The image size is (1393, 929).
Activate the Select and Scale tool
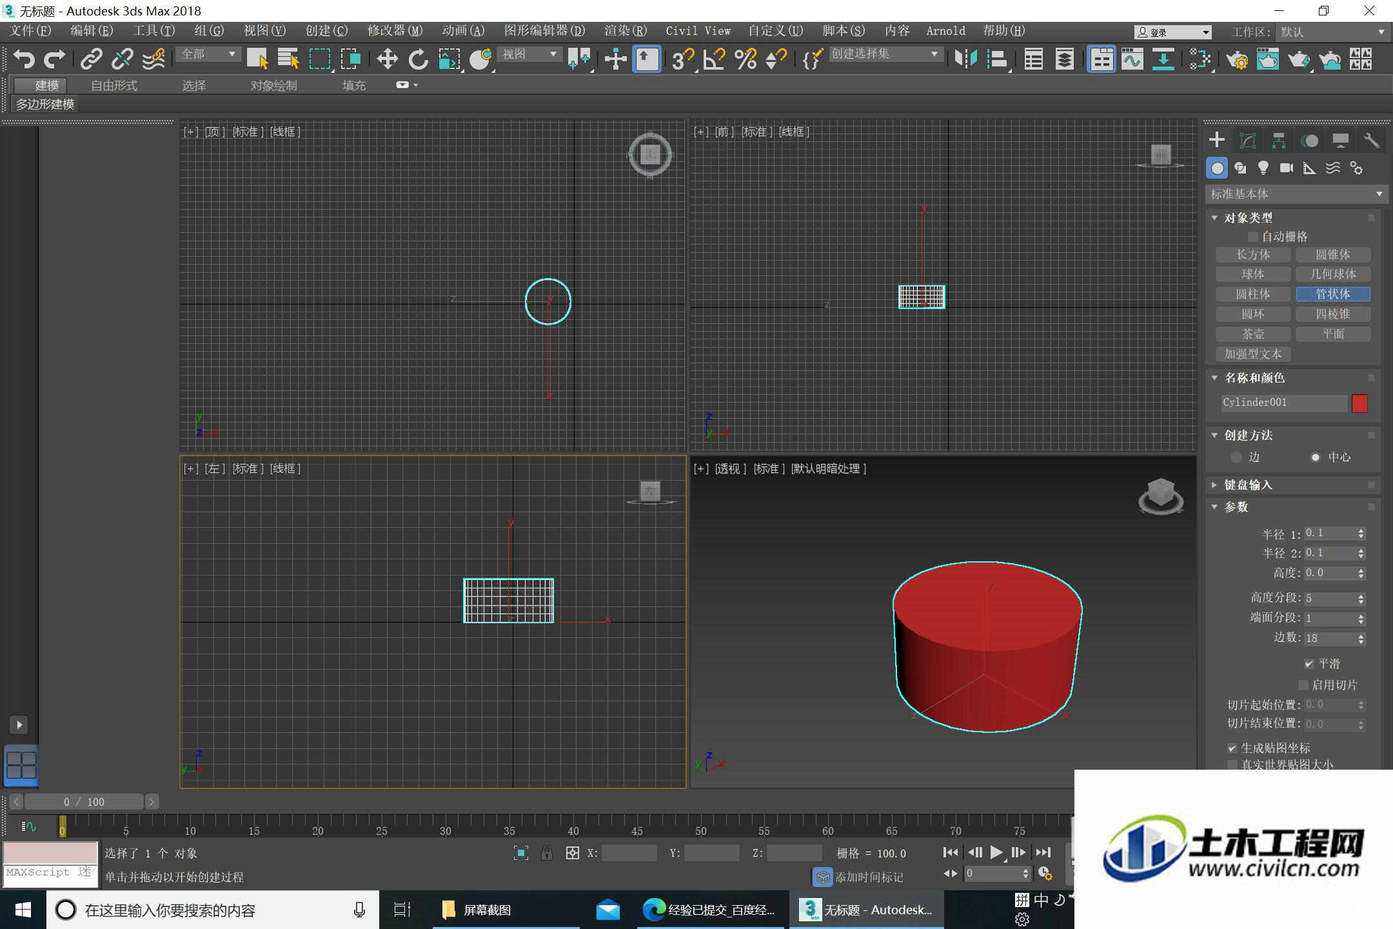tap(450, 59)
